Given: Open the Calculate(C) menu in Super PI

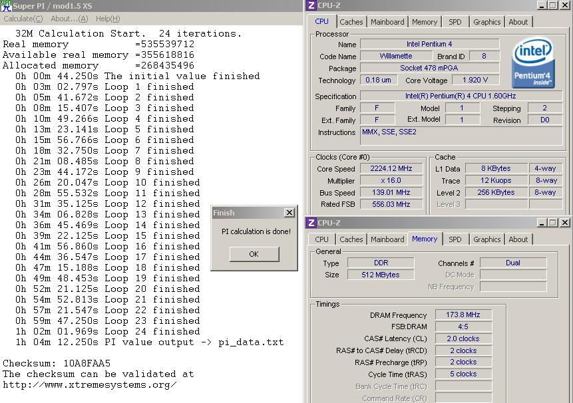Looking at the screenshot, I should pos(23,19).
